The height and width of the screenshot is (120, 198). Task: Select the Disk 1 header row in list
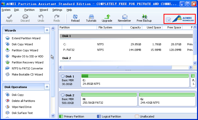pyautogui.click(x=126, y=36)
